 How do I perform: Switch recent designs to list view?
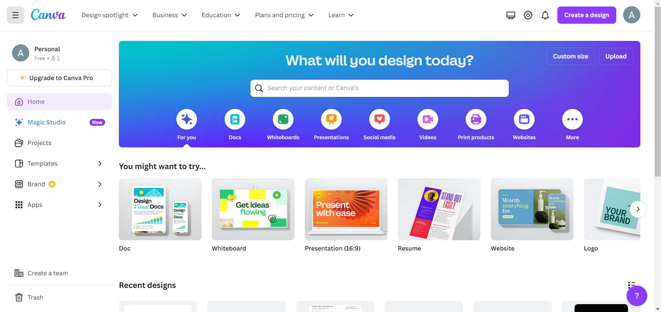631,285
